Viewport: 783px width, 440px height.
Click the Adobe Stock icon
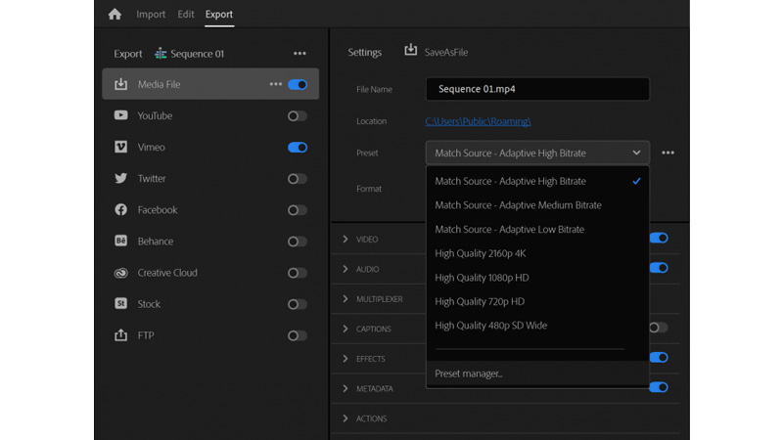click(121, 304)
